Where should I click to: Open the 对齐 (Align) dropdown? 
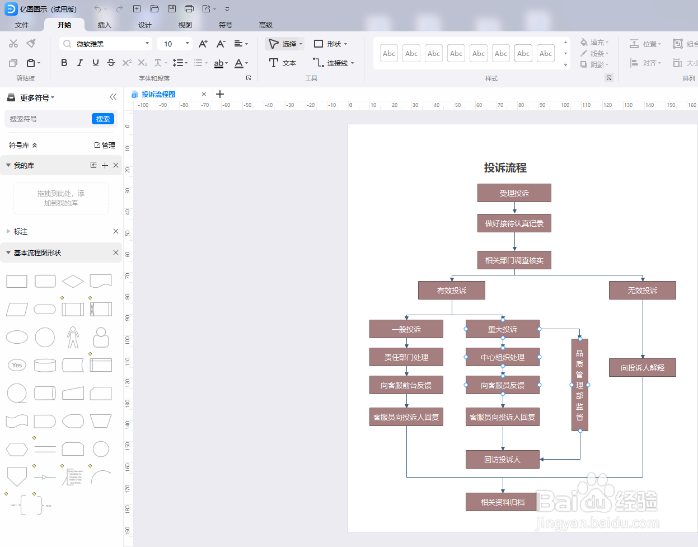(x=645, y=63)
